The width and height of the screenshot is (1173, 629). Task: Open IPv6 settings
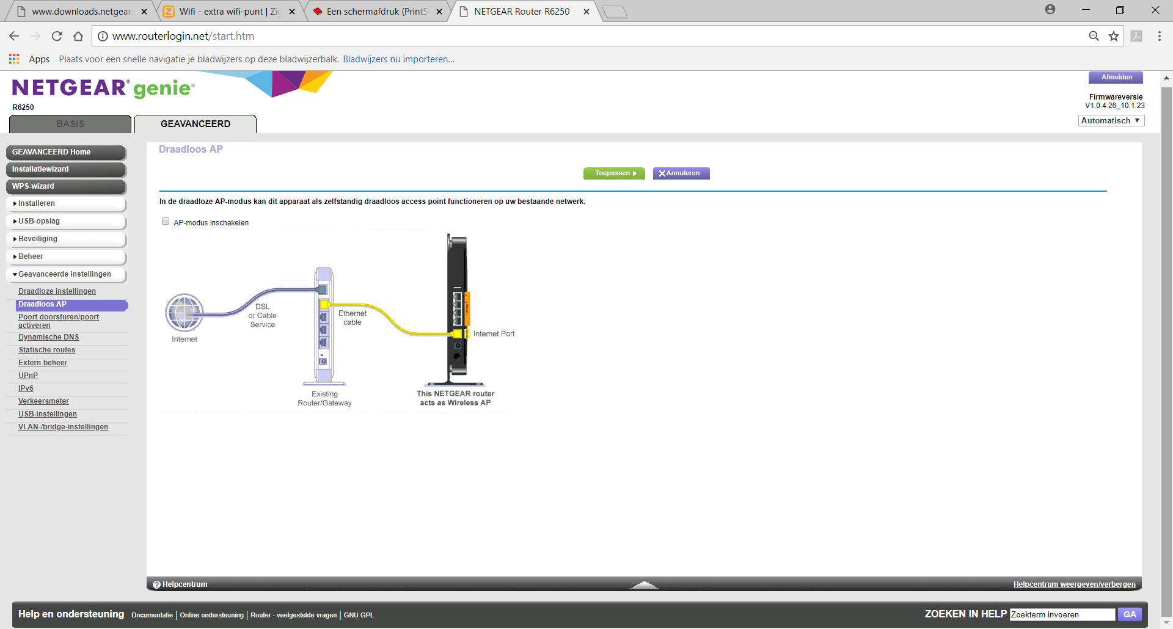(26, 388)
